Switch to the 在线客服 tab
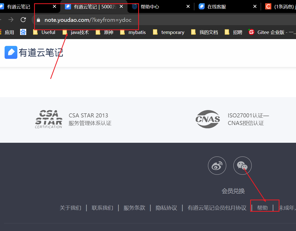Image resolution: width=296 pixels, height=231 pixels. click(x=225, y=7)
